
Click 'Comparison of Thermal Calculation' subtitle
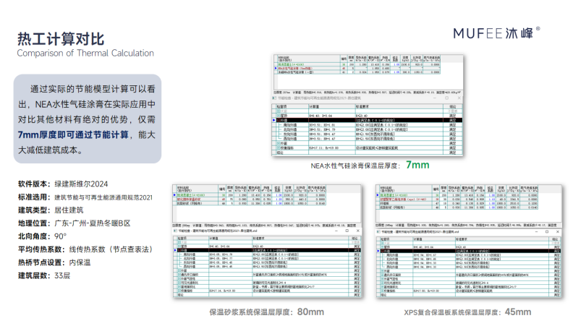pos(85,53)
